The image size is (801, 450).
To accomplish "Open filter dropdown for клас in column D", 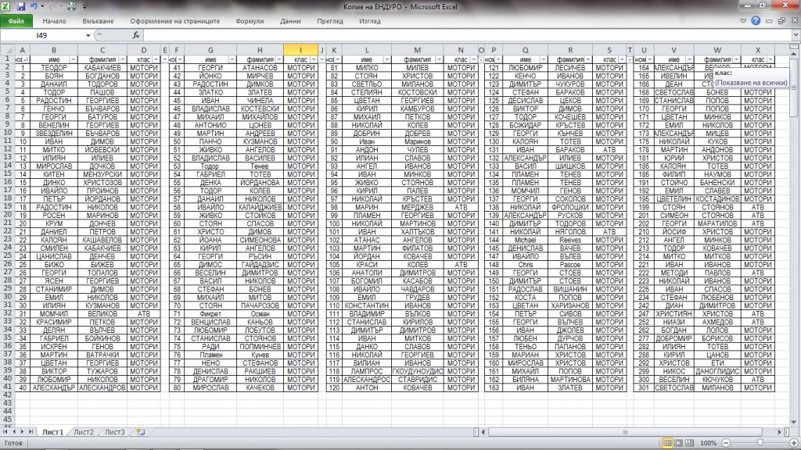I will click(x=156, y=59).
